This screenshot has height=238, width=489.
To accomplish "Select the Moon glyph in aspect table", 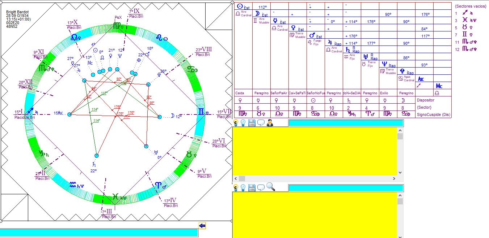I will point(257,14).
